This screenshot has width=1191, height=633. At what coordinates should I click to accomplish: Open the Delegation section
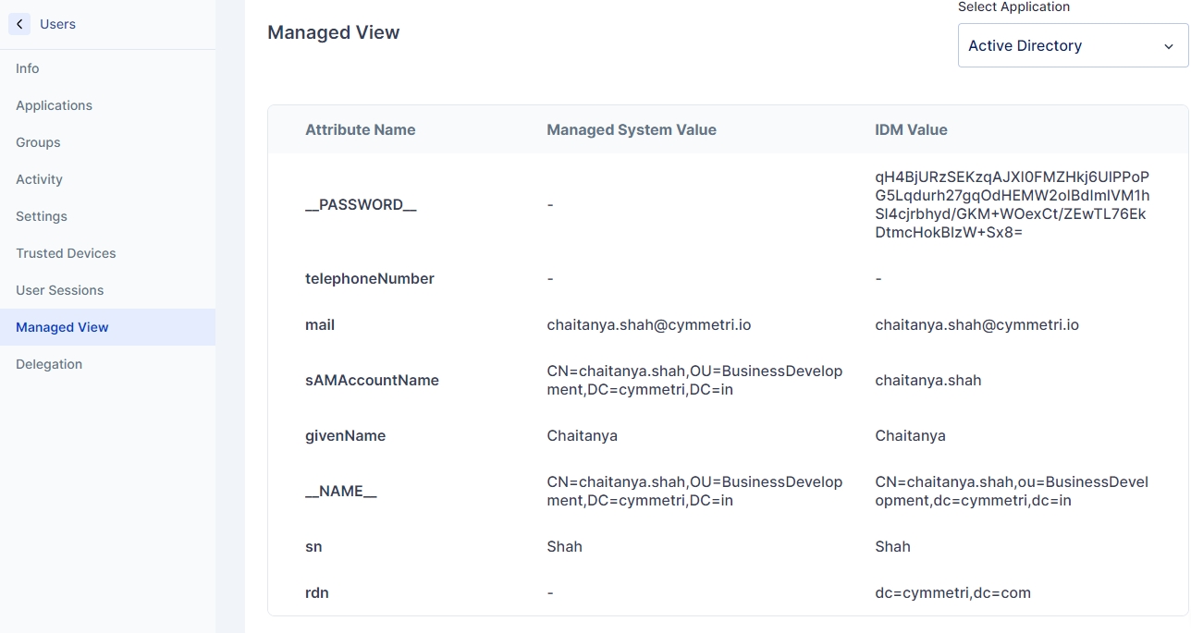49,364
